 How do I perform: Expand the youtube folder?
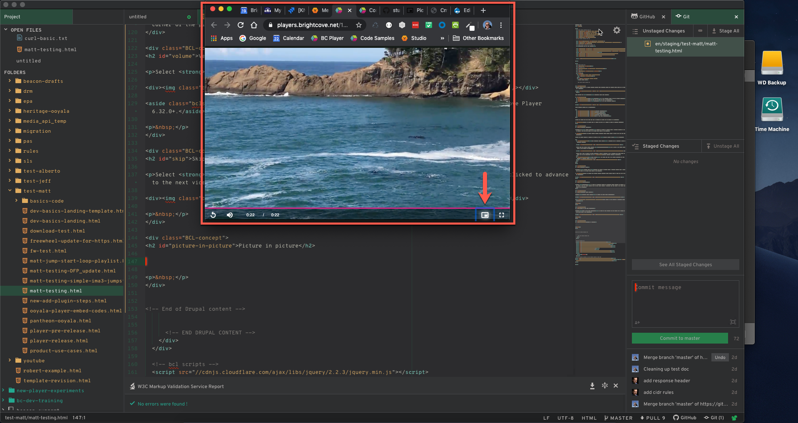coord(10,361)
